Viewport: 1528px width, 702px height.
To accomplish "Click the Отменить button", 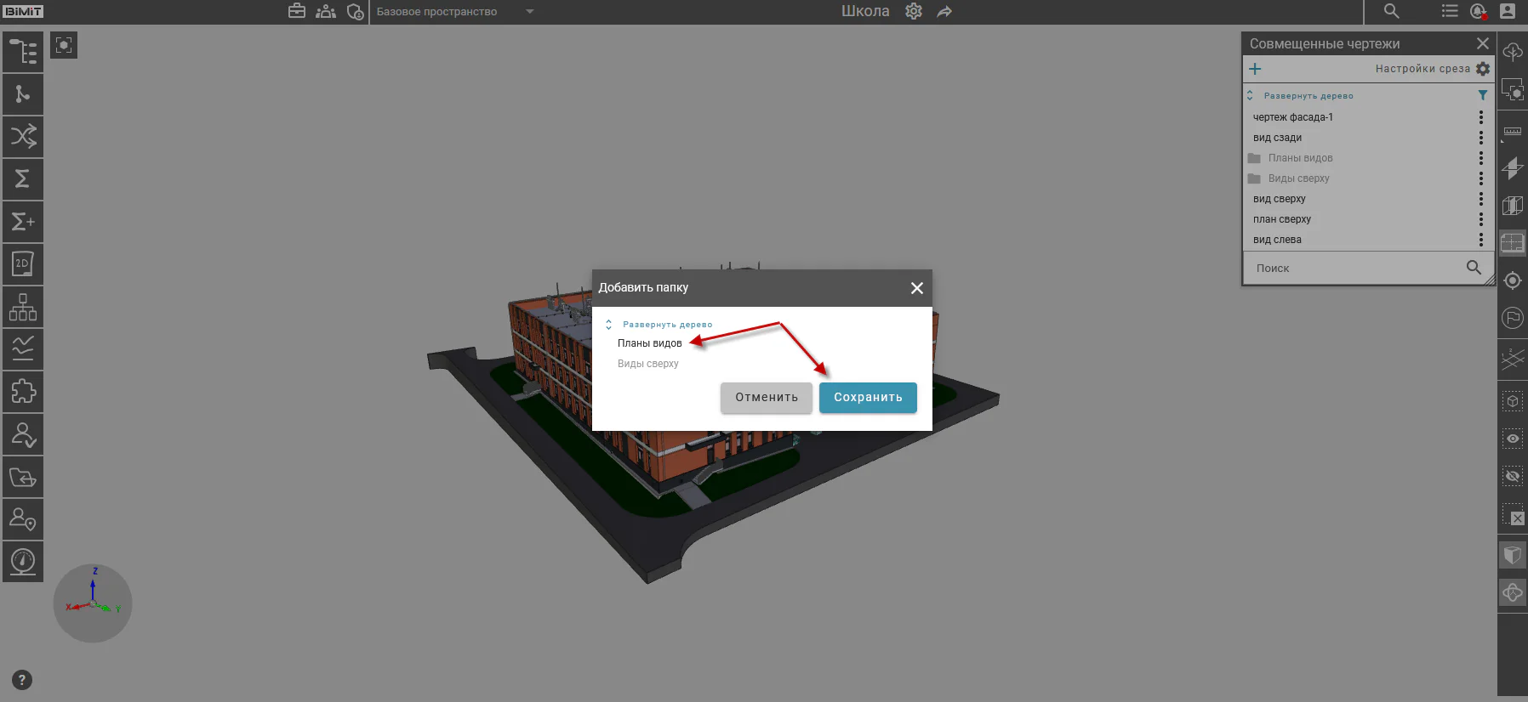I will point(767,398).
